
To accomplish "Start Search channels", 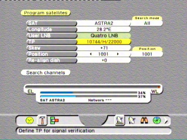I will coord(45,72).
